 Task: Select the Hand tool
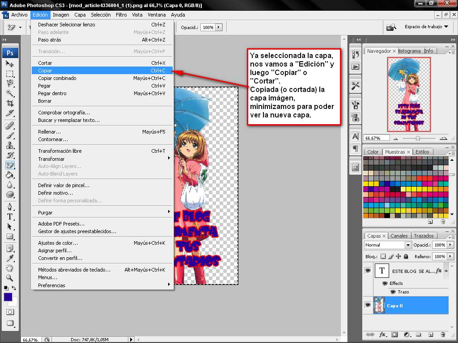tap(10, 268)
